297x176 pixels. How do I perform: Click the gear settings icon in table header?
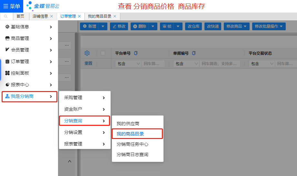click(87, 53)
